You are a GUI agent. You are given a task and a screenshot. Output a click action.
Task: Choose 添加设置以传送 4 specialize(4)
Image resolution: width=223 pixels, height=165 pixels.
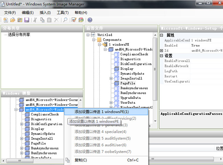(x=106, y=132)
